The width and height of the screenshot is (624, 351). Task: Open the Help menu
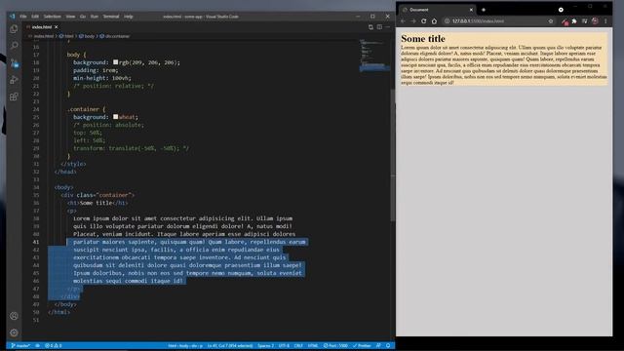coord(128,17)
